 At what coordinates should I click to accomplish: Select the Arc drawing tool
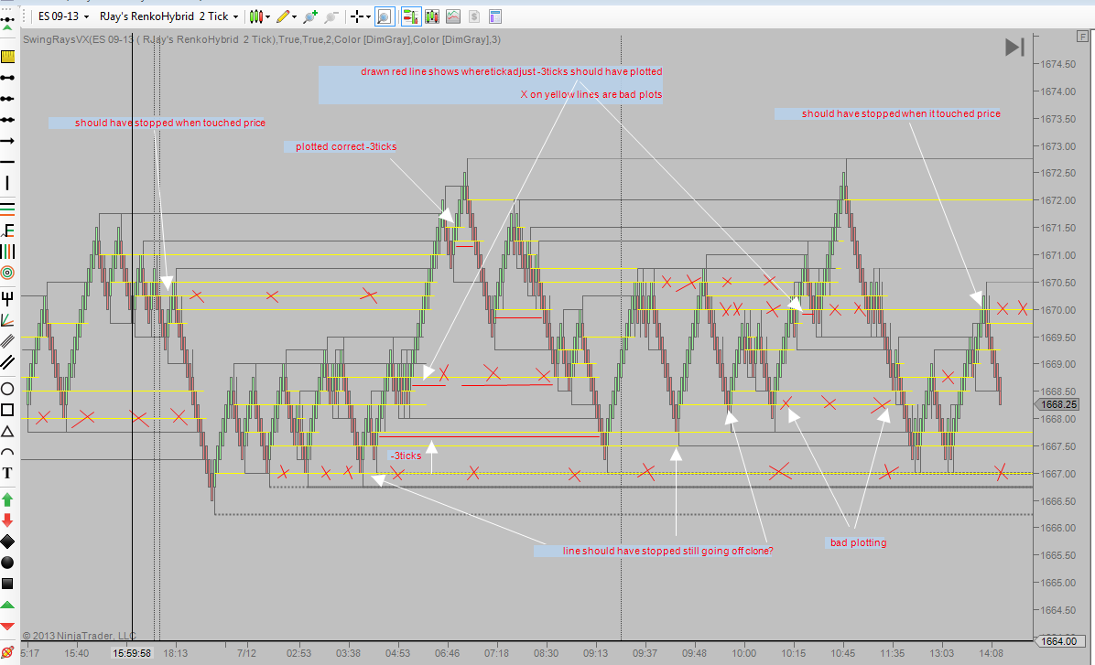click(x=7, y=452)
